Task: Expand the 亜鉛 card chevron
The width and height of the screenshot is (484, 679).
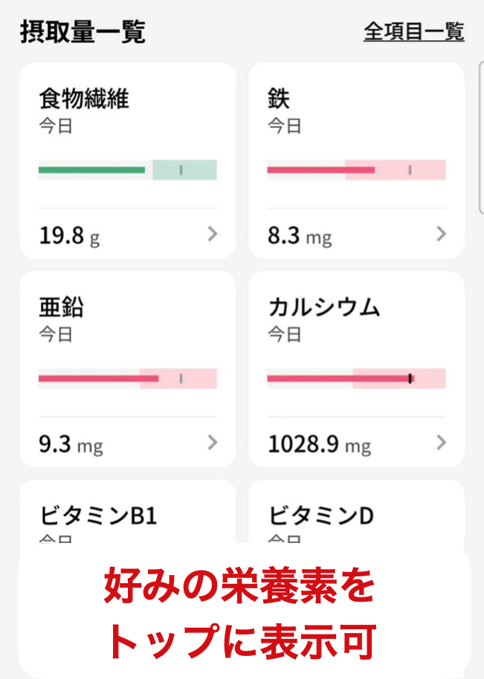Action: (213, 443)
